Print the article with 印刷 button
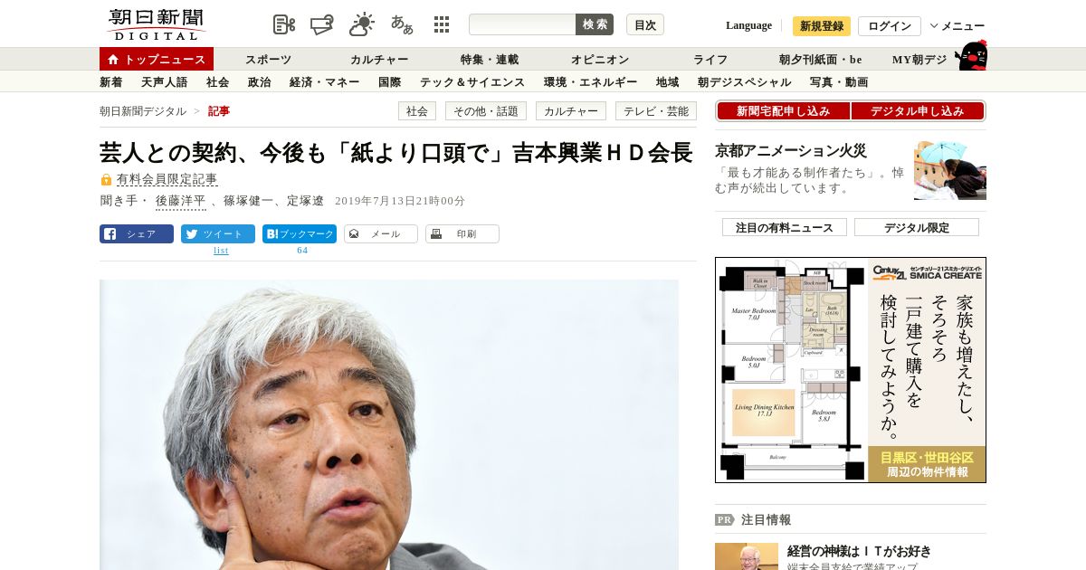Screen dimensions: 1086x570 [462, 233]
